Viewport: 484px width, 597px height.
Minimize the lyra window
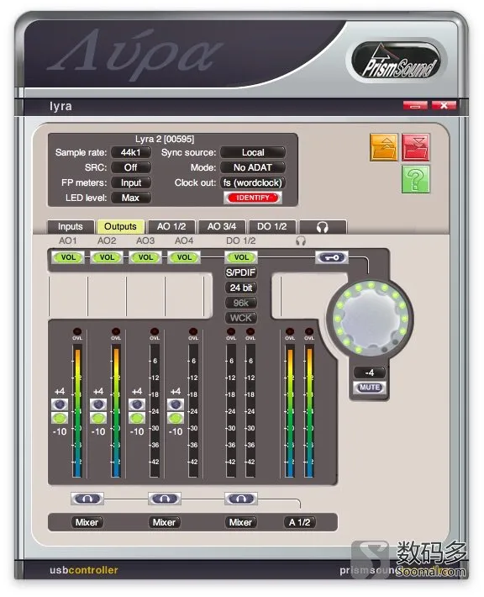pos(415,105)
